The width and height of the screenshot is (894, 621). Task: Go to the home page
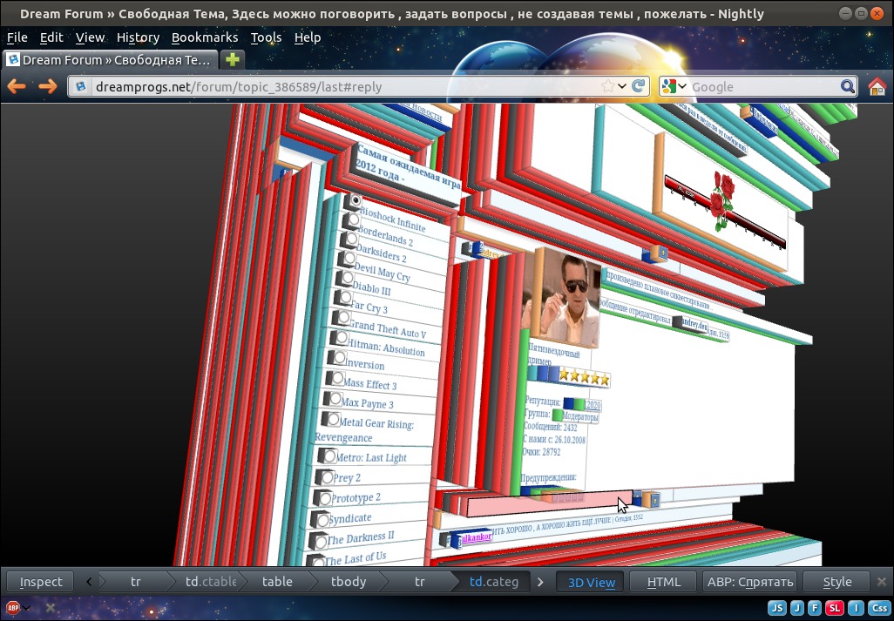(x=877, y=86)
